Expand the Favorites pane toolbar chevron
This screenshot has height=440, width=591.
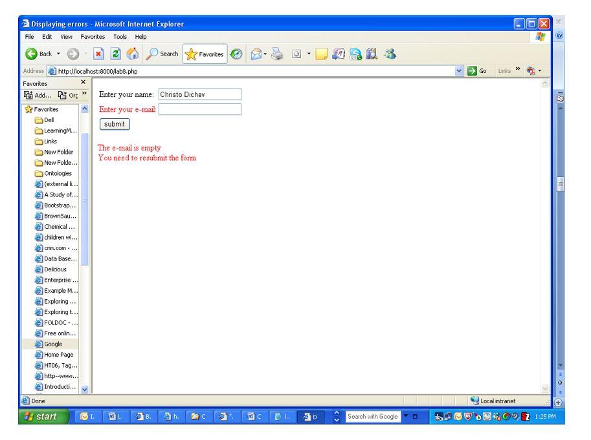tap(84, 93)
